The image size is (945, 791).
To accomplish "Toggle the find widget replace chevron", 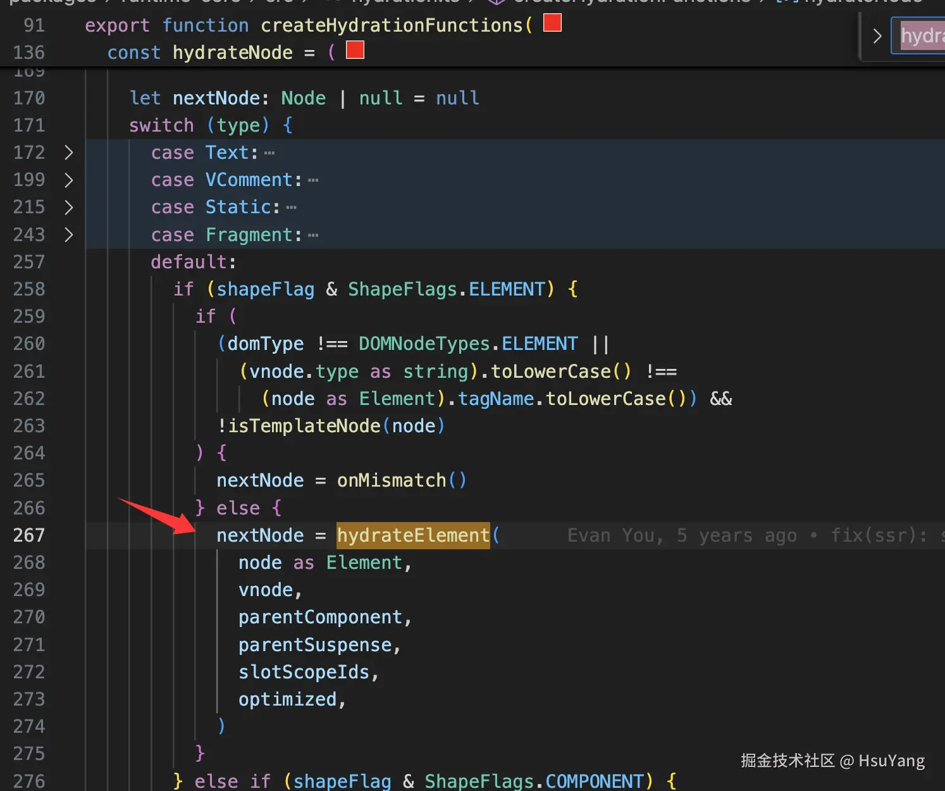I will tap(877, 36).
